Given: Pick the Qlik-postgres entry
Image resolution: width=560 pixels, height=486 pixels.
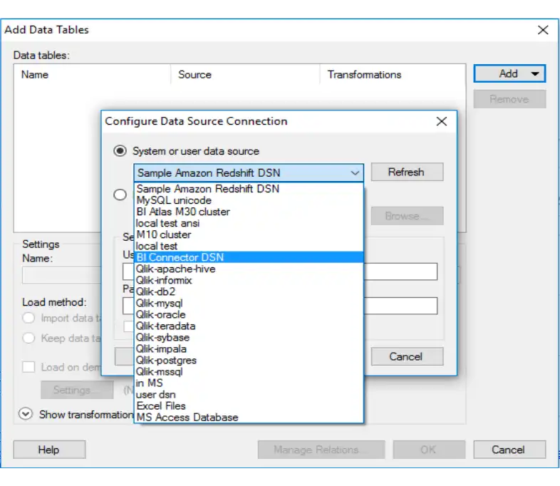Looking at the screenshot, I should click(167, 360).
